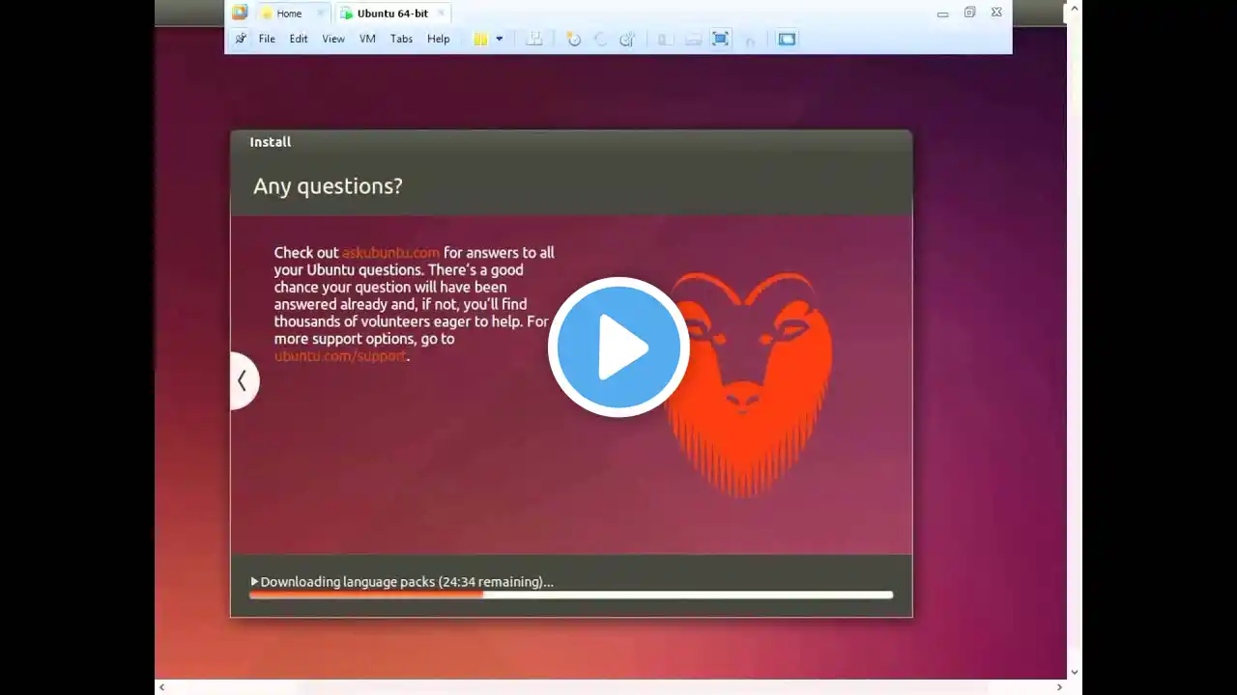Toggle the unity/console view icon
This screenshot has height=695, width=1237.
coord(787,39)
